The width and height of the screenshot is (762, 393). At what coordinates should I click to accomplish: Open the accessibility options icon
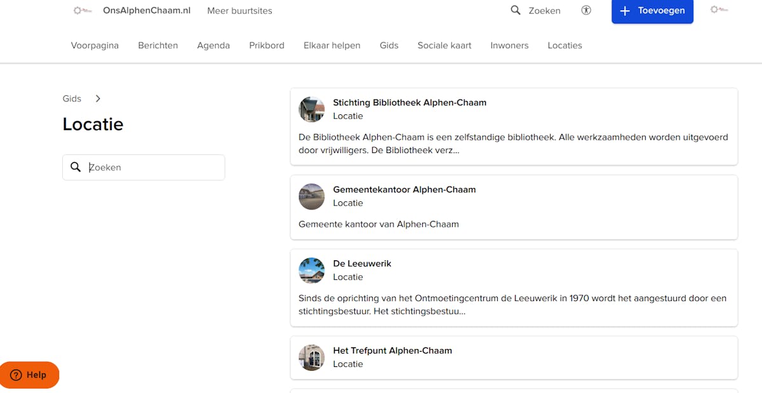tap(586, 11)
